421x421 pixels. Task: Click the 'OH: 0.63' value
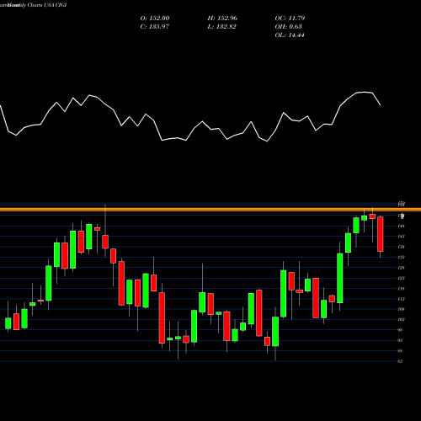pyautogui.click(x=288, y=27)
